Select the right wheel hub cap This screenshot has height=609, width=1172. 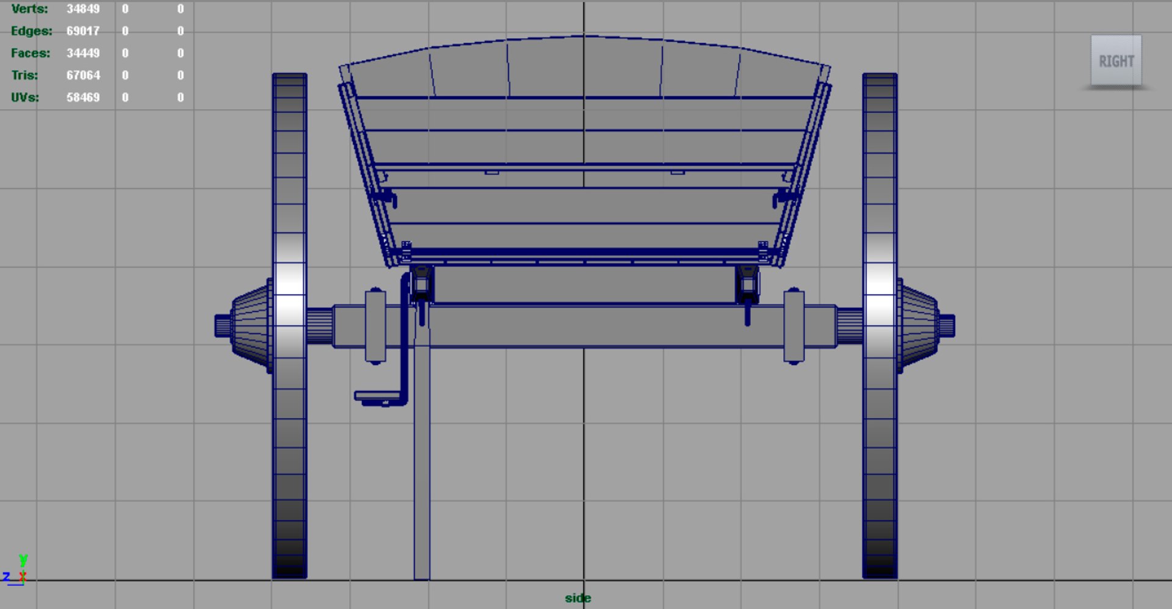point(926,325)
